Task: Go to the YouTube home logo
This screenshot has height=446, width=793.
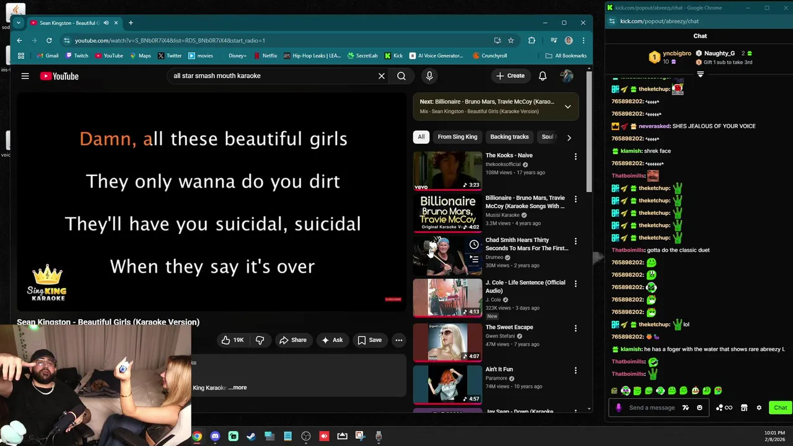Action: pos(59,76)
